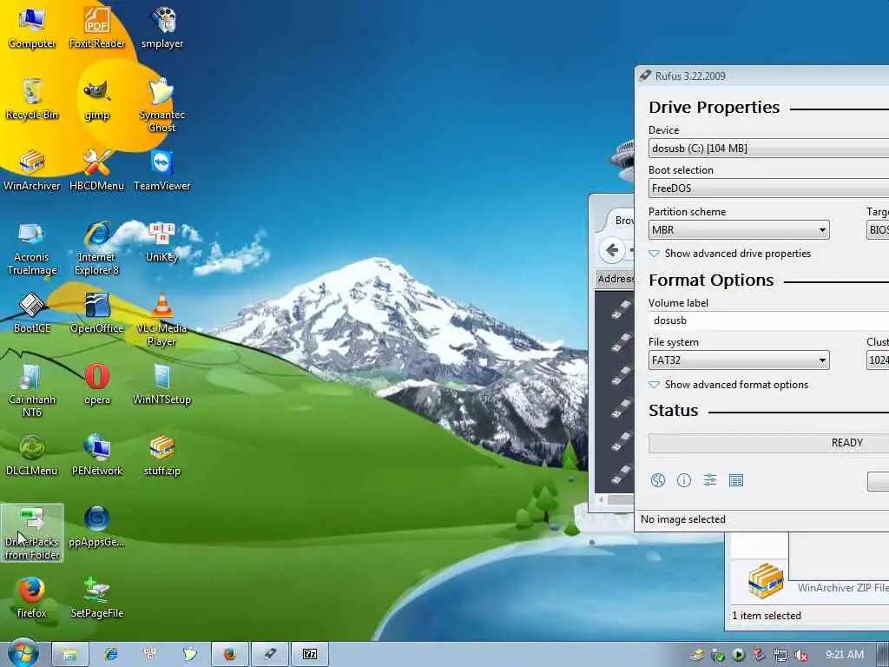Open the Cluster size dropdown
Screen dimensions: 889x667
(878, 360)
